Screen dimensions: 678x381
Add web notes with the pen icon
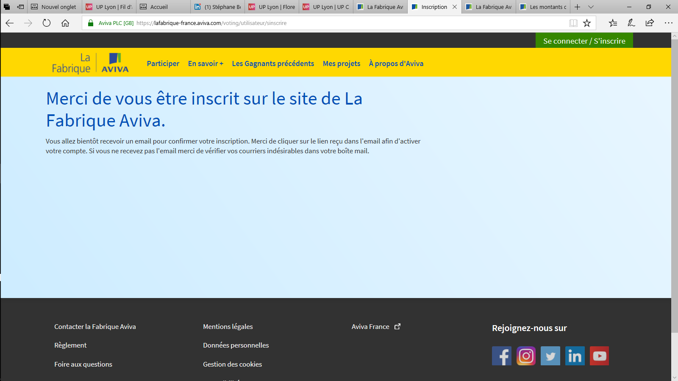[631, 23]
